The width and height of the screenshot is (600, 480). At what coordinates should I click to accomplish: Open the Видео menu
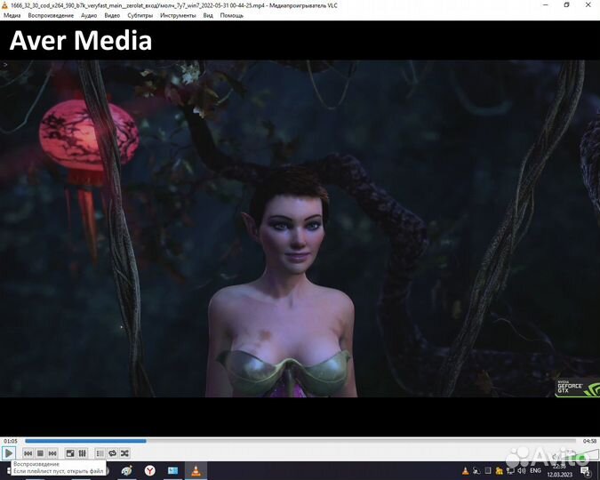tap(112, 16)
